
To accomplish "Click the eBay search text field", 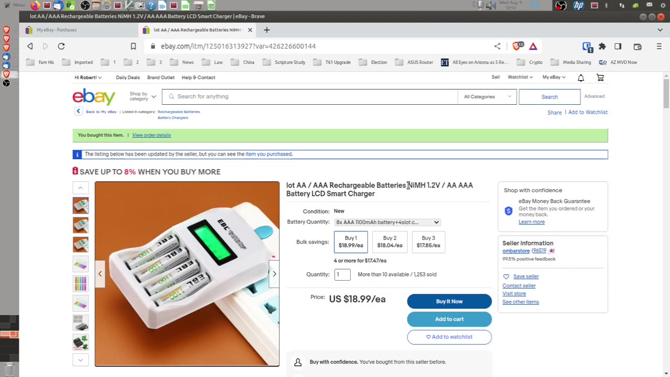I will click(310, 97).
